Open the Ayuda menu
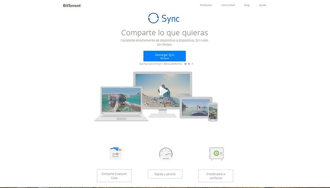 (262, 5)
